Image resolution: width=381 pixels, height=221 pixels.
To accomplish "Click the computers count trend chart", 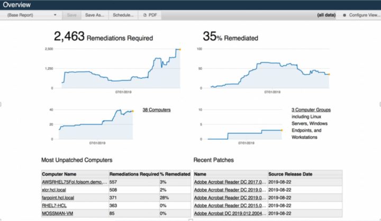I will [x=92, y=126].
